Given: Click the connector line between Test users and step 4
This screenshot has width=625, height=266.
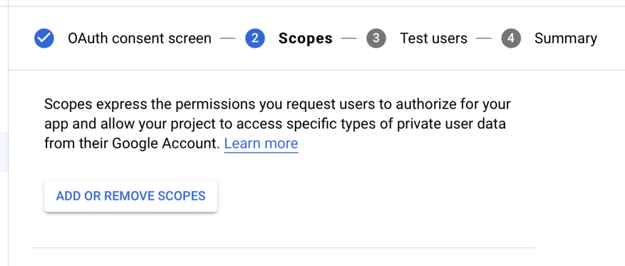Looking at the screenshot, I should tap(484, 39).
